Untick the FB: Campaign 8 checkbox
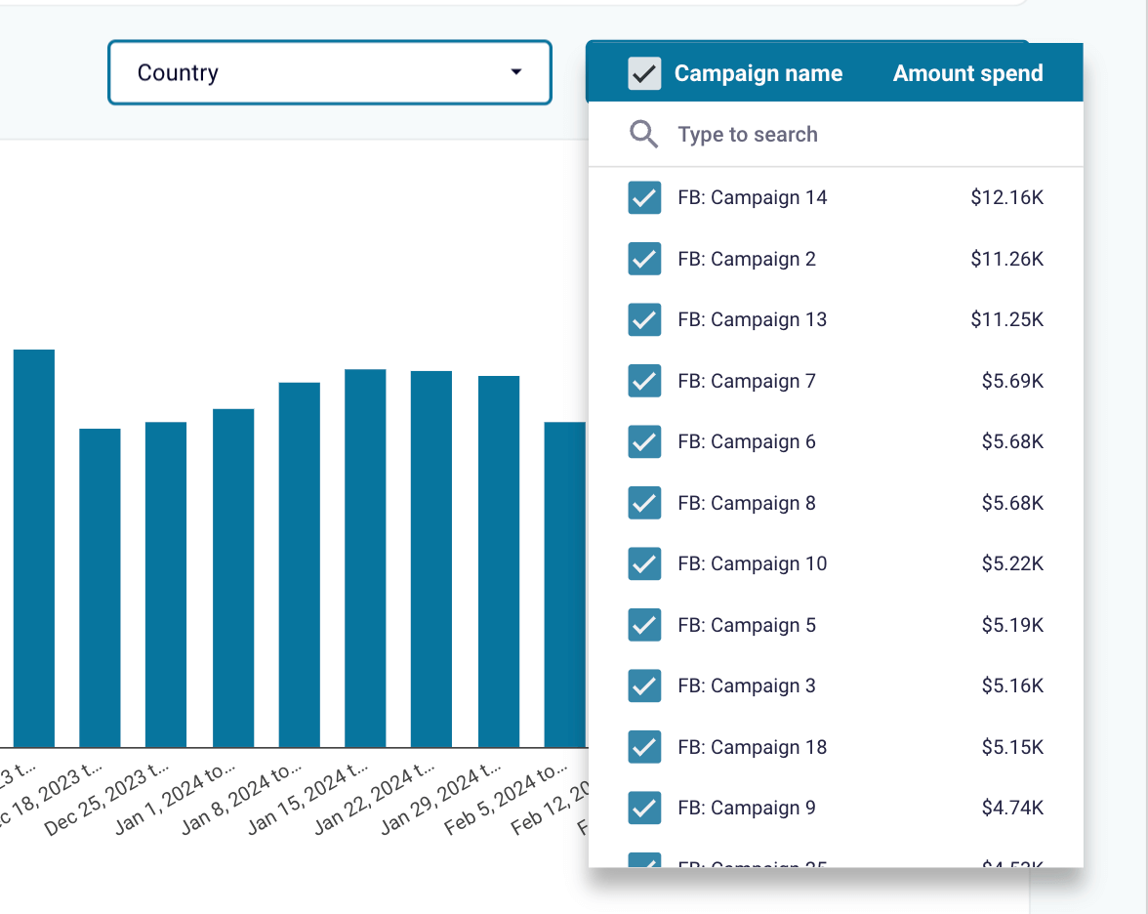 coord(644,503)
